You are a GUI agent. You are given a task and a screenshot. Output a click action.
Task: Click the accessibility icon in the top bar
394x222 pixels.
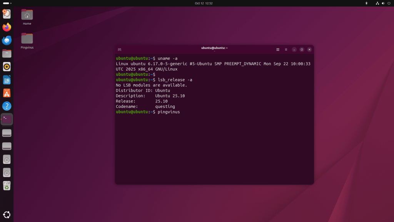click(x=366, y=3)
